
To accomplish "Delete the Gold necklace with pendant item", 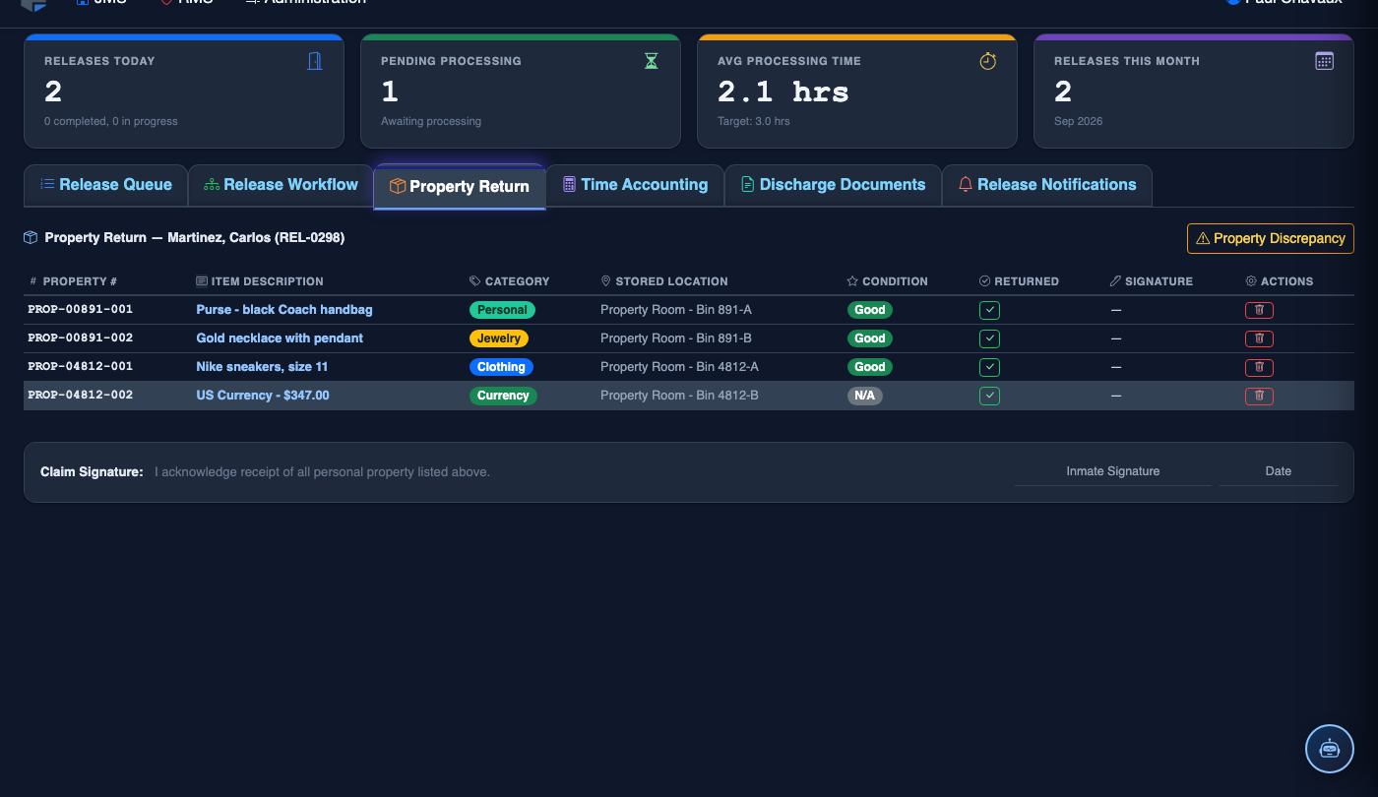I will pos(1259,338).
